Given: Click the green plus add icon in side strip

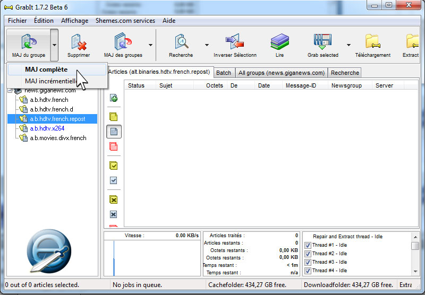Looking at the screenshot, I should point(114,98).
